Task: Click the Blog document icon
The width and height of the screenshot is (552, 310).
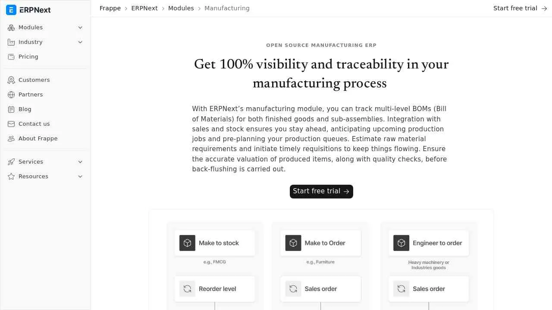Action: point(11,109)
